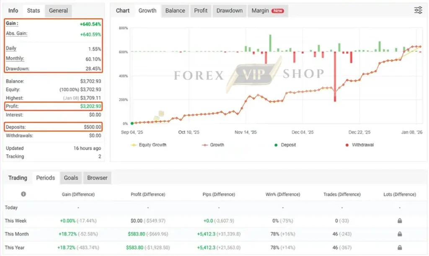The width and height of the screenshot is (429, 256).
Task: Click the lock icon in the This Year row
Action: tap(400, 248)
